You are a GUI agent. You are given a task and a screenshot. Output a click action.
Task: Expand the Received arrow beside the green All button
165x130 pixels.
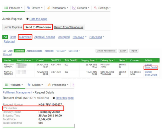(86, 37)
